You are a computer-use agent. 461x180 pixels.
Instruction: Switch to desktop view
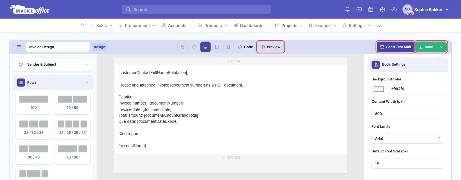pos(205,47)
